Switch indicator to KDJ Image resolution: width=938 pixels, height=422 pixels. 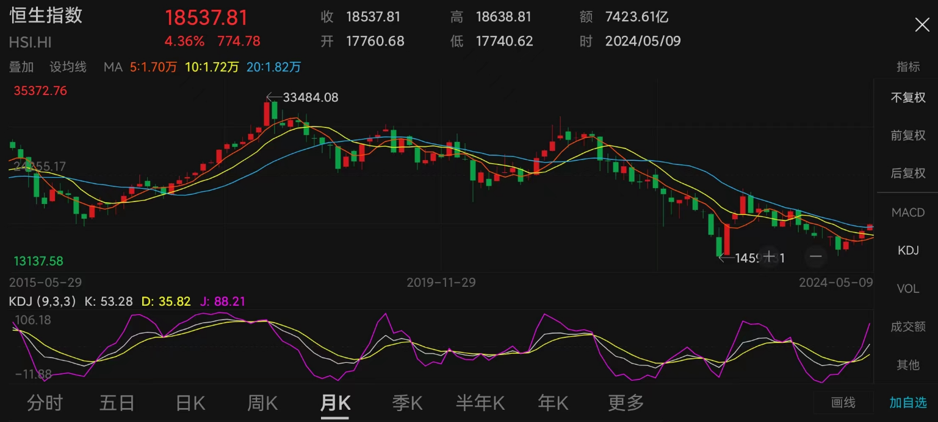(908, 250)
